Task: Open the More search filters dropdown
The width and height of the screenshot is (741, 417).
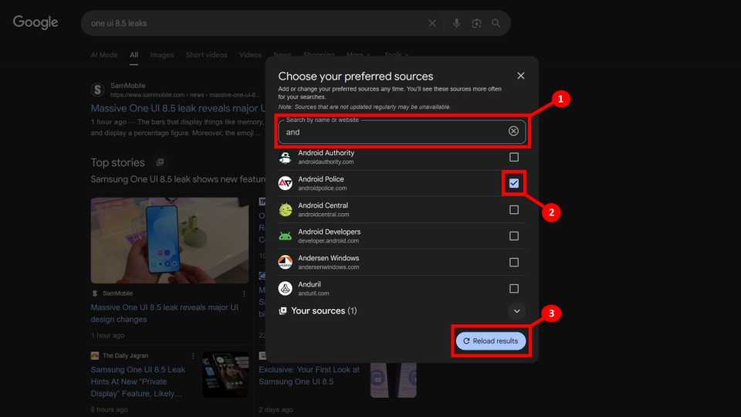Action: (357, 55)
